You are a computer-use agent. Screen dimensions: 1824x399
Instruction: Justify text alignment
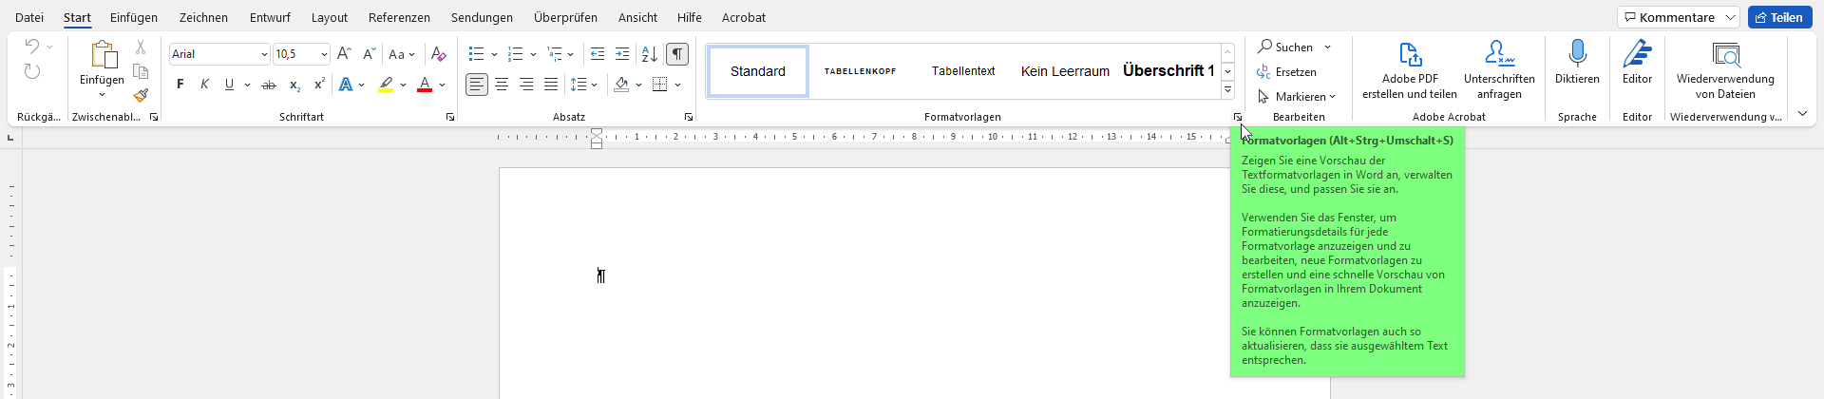[x=551, y=85]
